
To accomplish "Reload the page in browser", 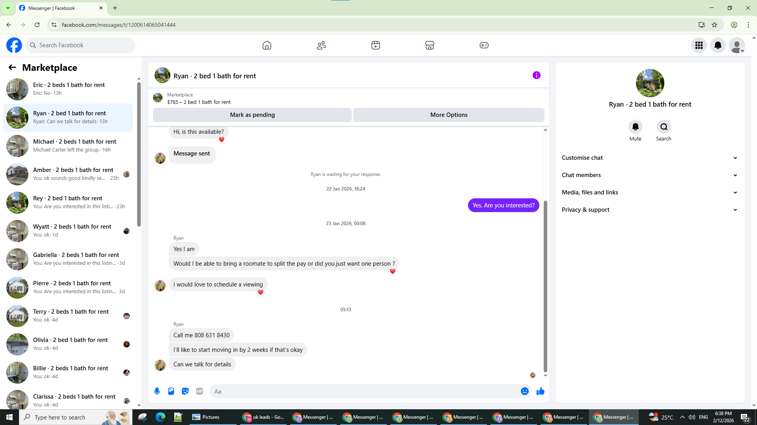I will pos(37,25).
